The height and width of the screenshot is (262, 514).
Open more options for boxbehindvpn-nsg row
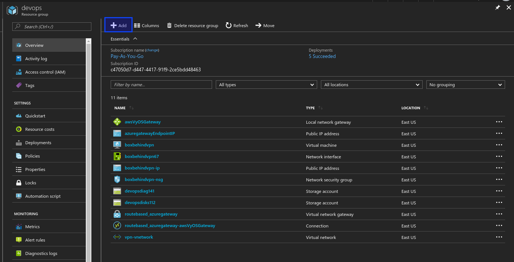499,179
